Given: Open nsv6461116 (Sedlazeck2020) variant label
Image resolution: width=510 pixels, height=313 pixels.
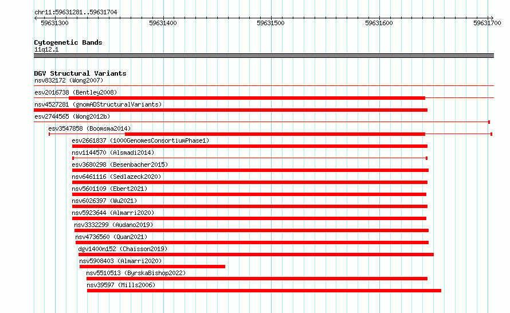Looking at the screenshot, I should tap(116, 177).
